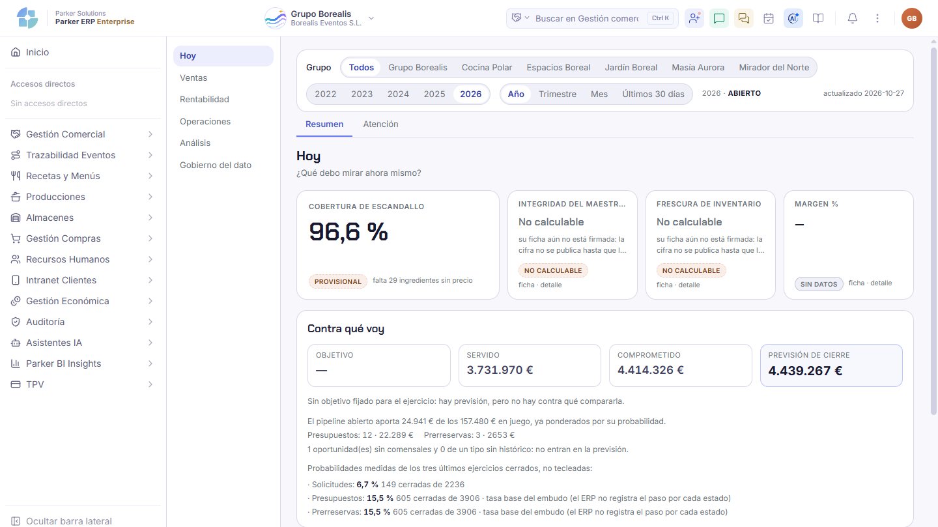Expand the Trazabilidad Eventos menu
The height and width of the screenshot is (527, 938).
pyautogui.click(x=83, y=155)
